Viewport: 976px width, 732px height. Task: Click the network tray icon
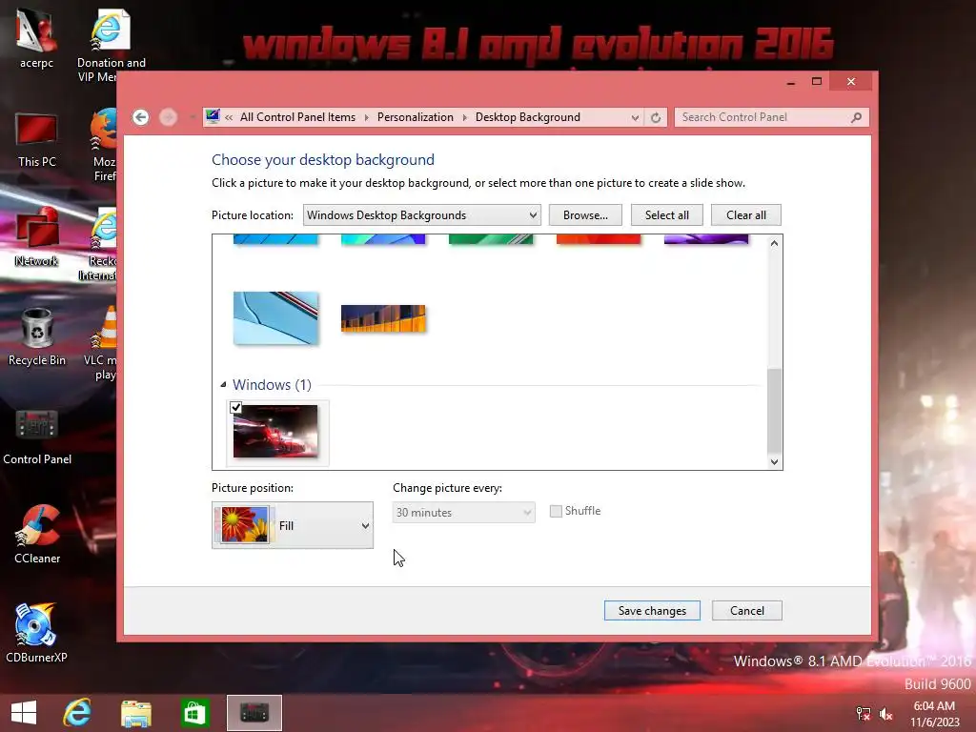863,713
